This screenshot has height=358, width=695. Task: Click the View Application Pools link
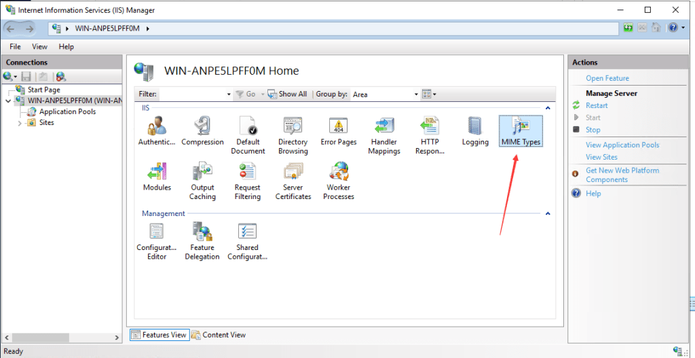click(622, 145)
